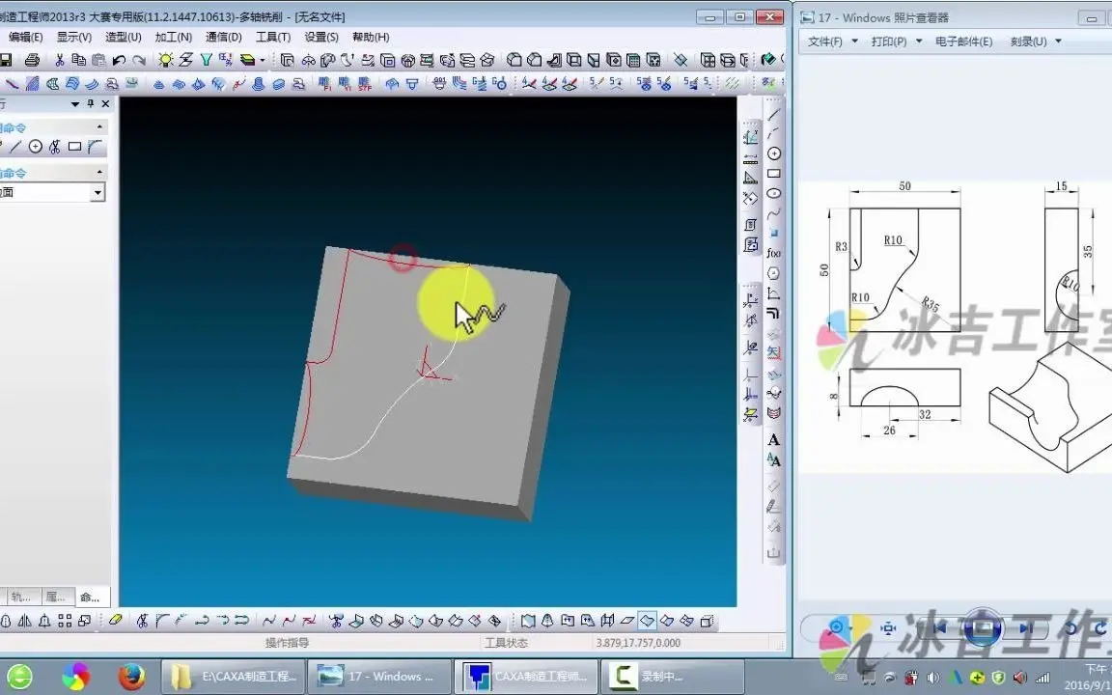Click the coordinate readout 3.879,17.757,0.000
This screenshot has height=695, width=1112.
(638, 643)
